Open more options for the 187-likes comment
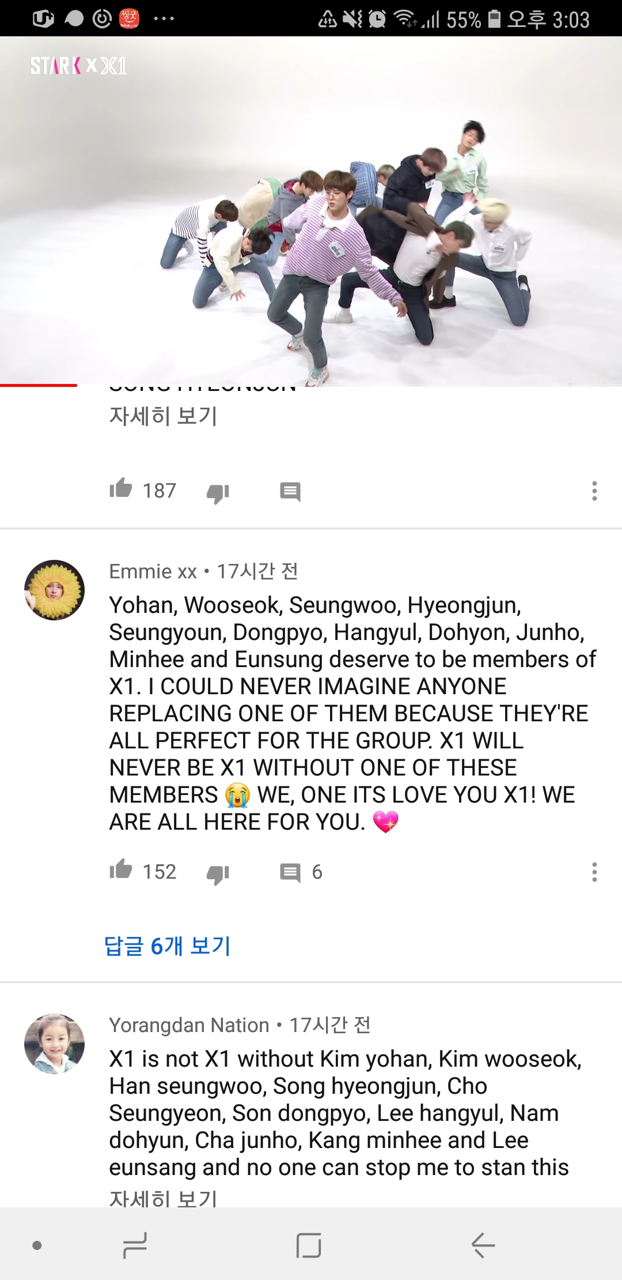 coord(594,491)
